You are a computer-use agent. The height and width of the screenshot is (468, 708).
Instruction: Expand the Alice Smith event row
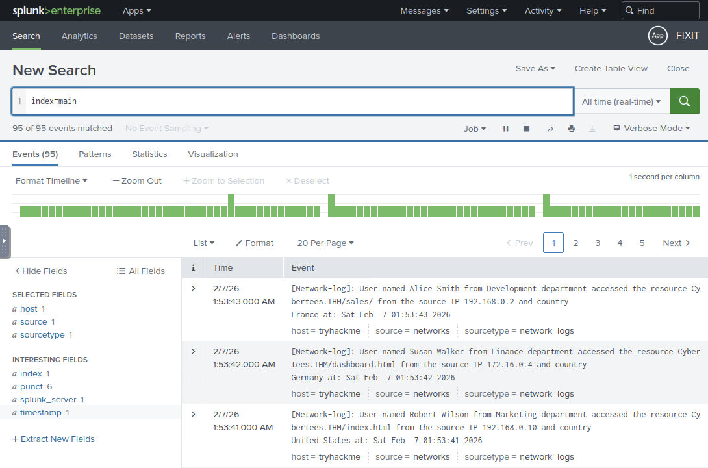tap(193, 288)
